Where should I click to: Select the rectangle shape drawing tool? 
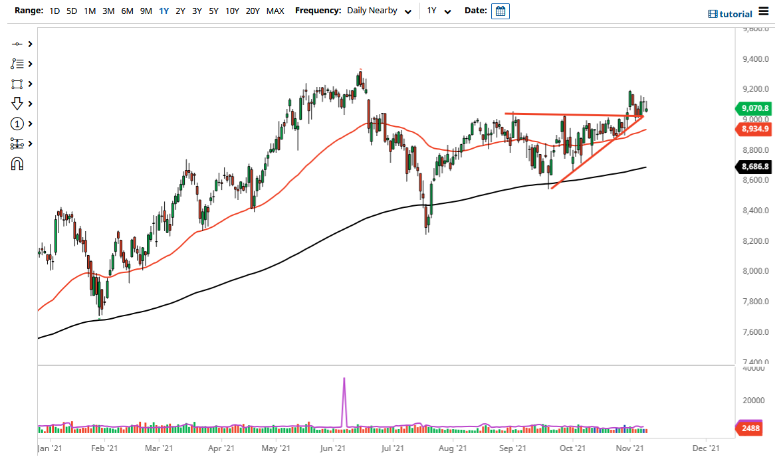(x=17, y=84)
